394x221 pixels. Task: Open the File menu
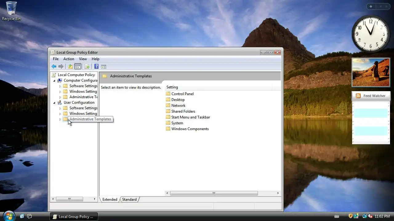pos(56,59)
